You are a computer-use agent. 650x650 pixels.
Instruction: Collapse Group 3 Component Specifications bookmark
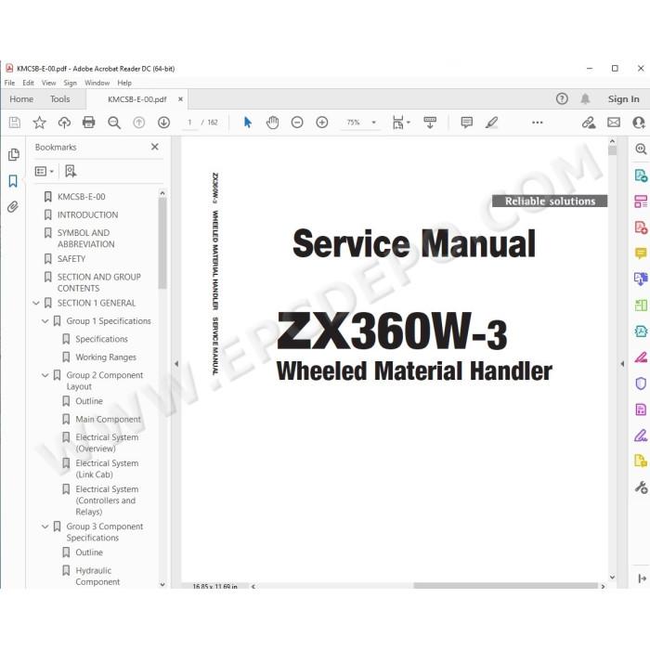click(45, 526)
